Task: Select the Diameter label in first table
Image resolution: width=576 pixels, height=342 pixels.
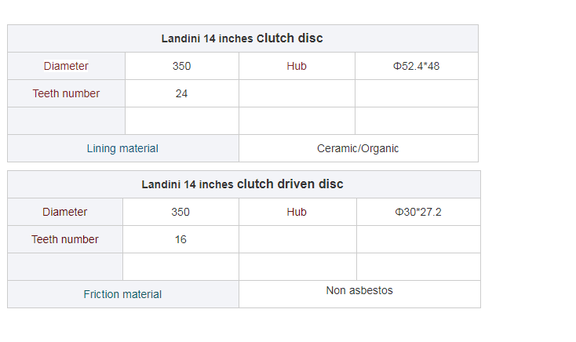Action: [66, 66]
